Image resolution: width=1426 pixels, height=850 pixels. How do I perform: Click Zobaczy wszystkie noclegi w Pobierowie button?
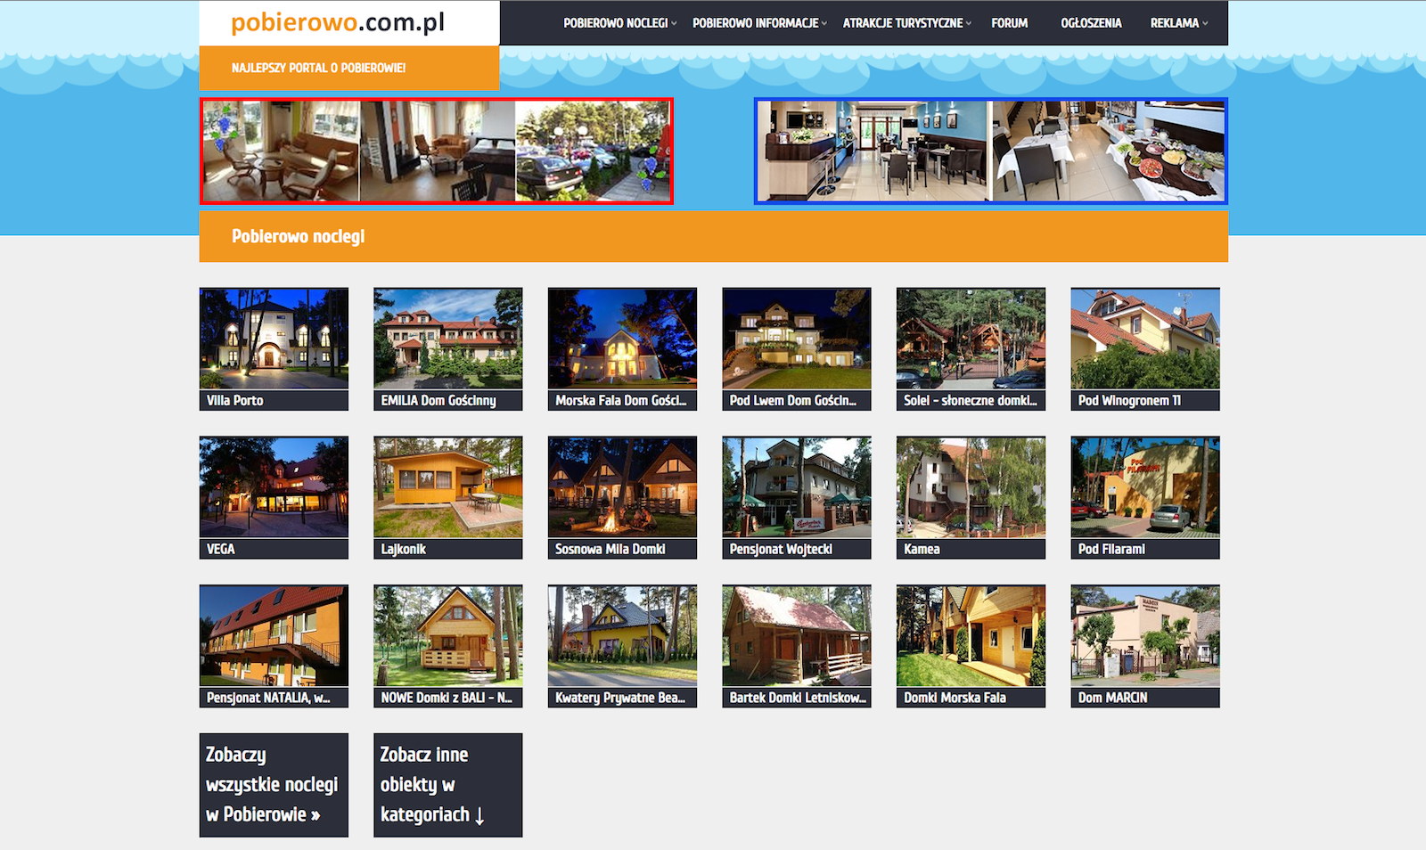pyautogui.click(x=274, y=785)
